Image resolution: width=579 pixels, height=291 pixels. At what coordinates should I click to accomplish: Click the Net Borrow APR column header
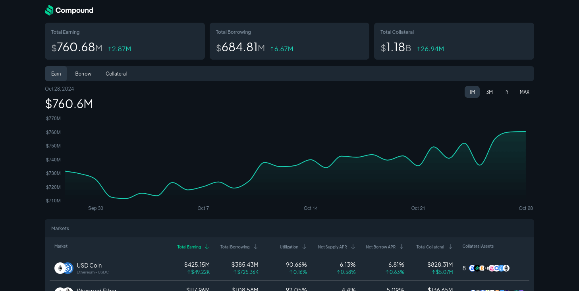[x=380, y=247]
